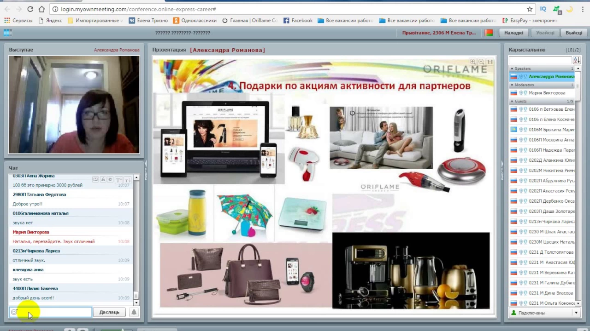Zoom out of the presentation slide
This screenshot has height=331, width=590.
point(481,62)
